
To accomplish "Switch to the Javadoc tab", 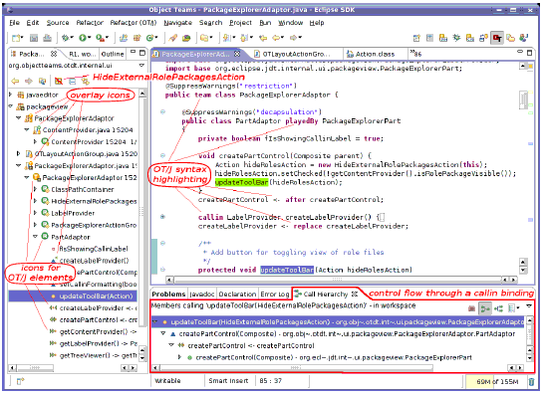I will (x=202, y=295).
